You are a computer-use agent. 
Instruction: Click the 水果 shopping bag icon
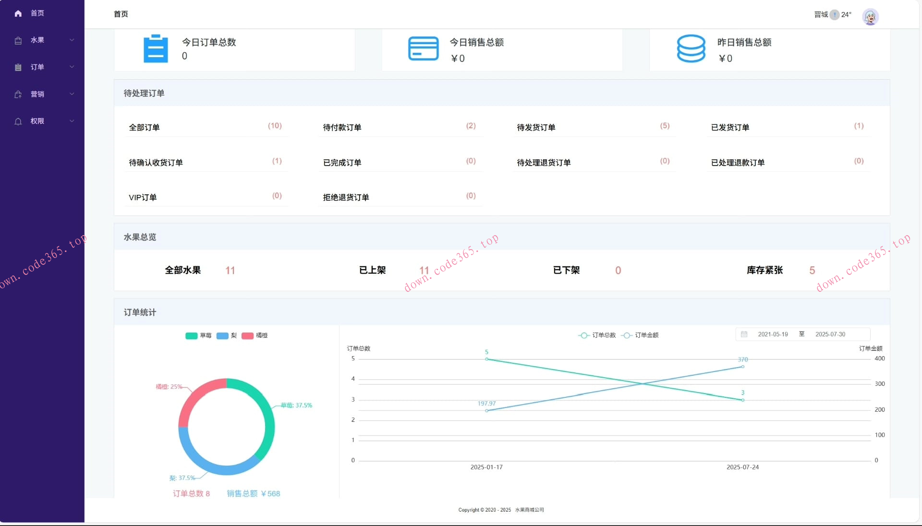[x=18, y=40]
